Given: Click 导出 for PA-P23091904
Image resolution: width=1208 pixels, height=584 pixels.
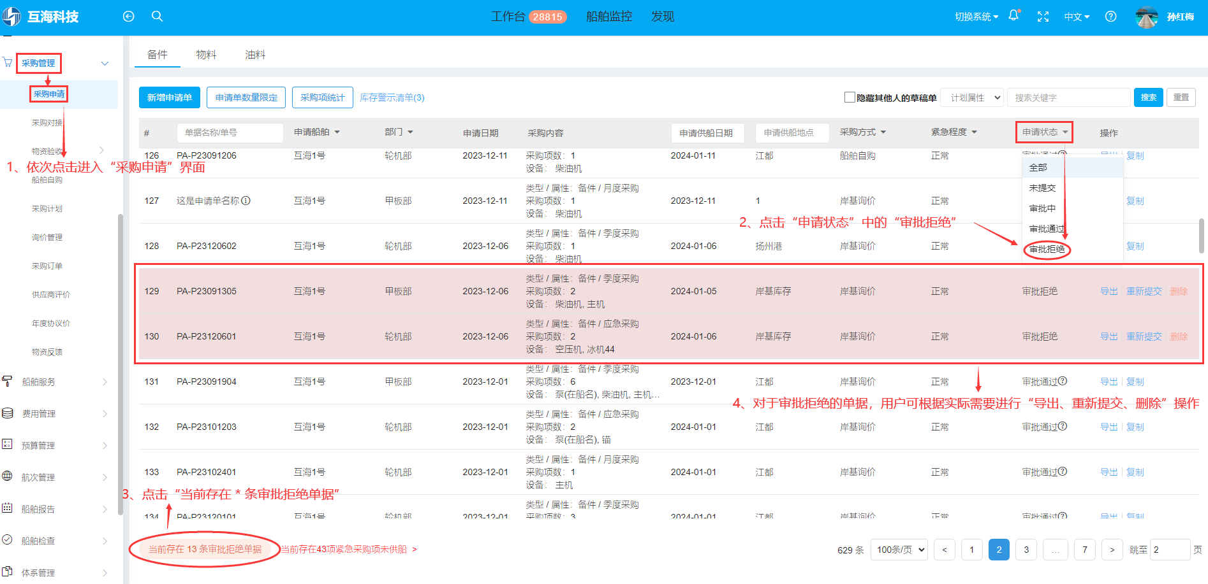Looking at the screenshot, I should tap(1109, 381).
